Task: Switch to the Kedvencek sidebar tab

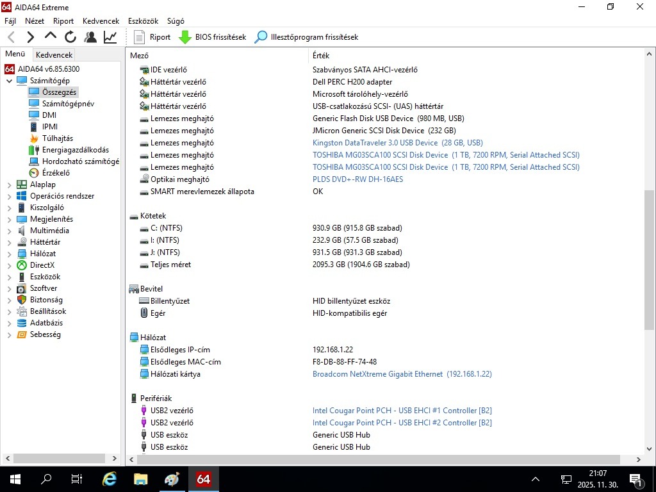Action: click(x=54, y=55)
